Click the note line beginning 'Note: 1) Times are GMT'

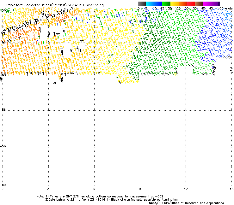click(x=100, y=196)
